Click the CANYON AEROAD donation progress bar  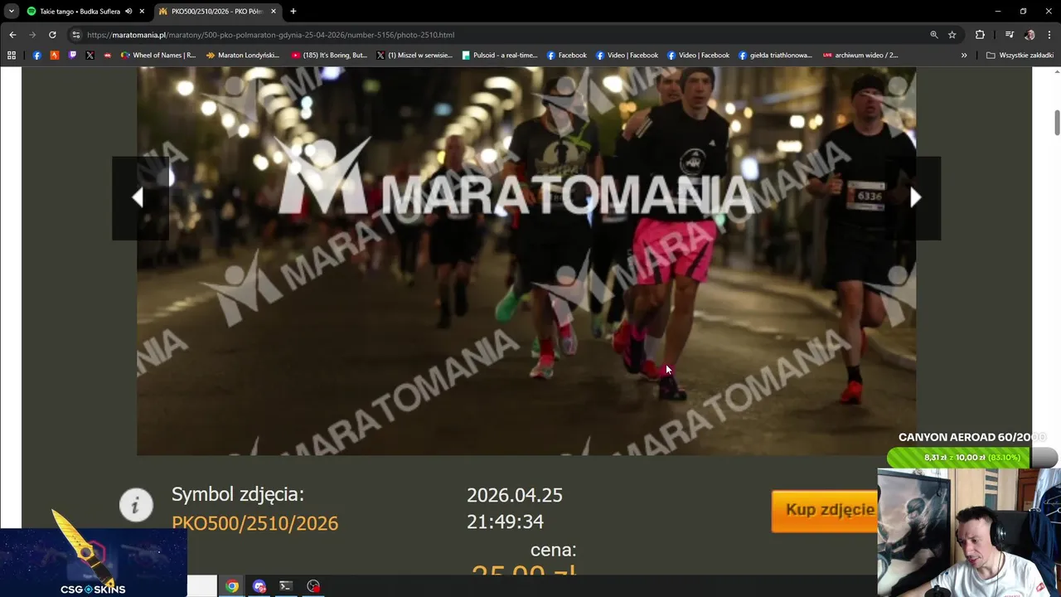971,457
